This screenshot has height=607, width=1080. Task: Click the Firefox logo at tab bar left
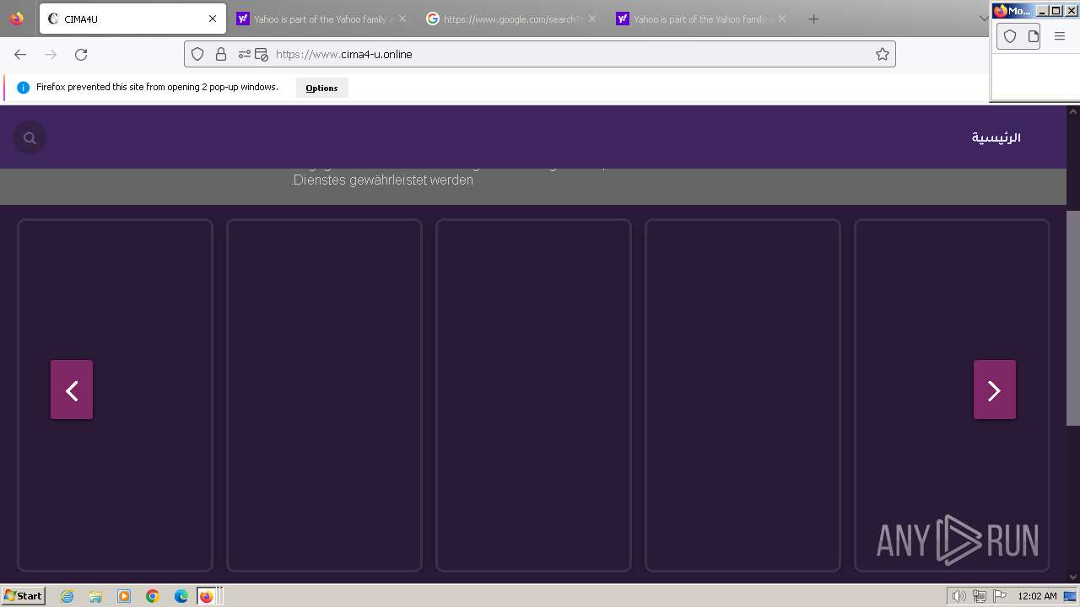pyautogui.click(x=17, y=19)
